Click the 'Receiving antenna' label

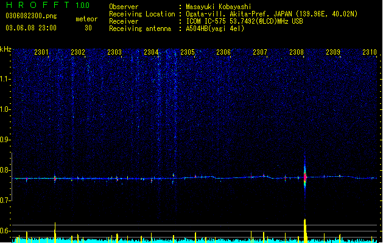coord(140,29)
